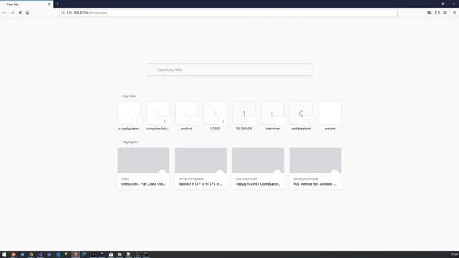Click the forward navigation arrow
The image size is (459, 258).
(x=12, y=13)
